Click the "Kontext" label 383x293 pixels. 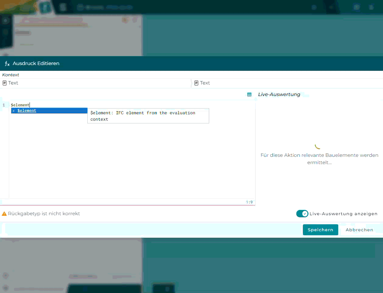[11, 75]
